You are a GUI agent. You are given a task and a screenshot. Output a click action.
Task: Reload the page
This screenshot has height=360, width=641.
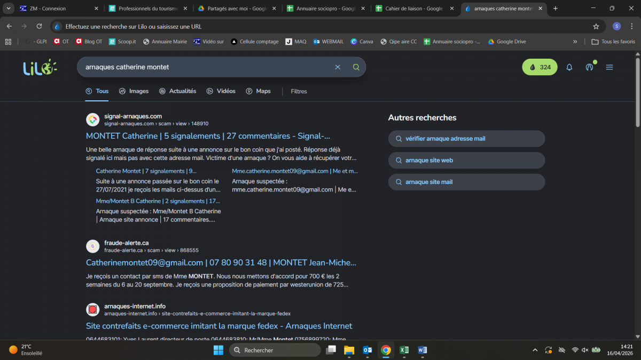click(x=39, y=26)
